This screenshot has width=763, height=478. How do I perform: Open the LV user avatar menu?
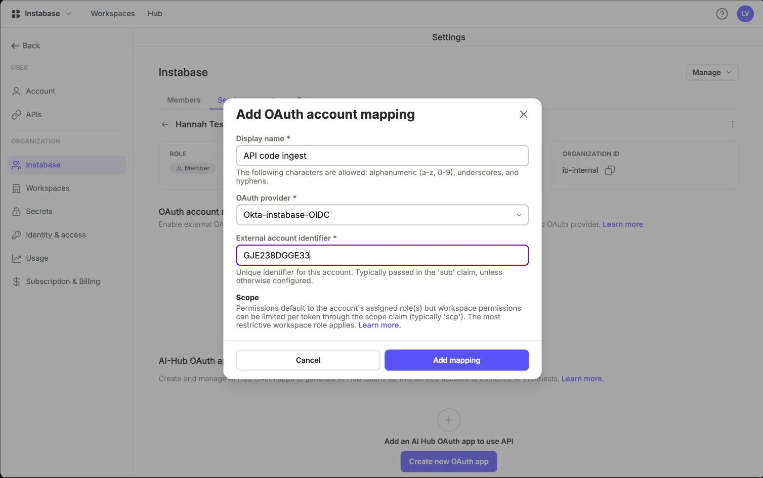coord(745,14)
